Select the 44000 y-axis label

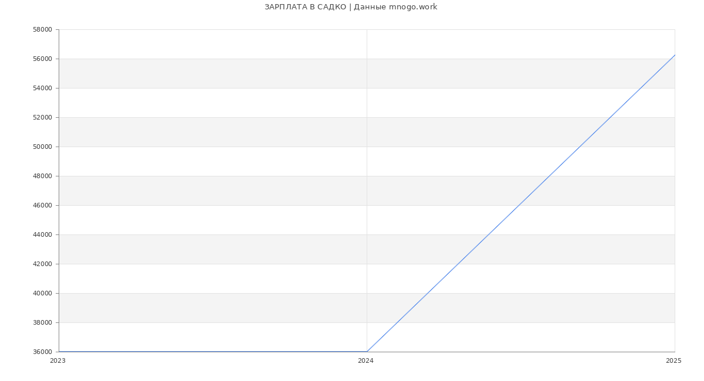(42, 234)
